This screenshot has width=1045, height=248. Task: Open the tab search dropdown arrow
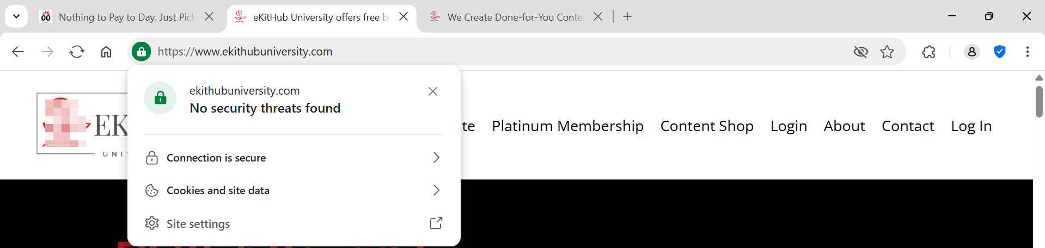[16, 16]
